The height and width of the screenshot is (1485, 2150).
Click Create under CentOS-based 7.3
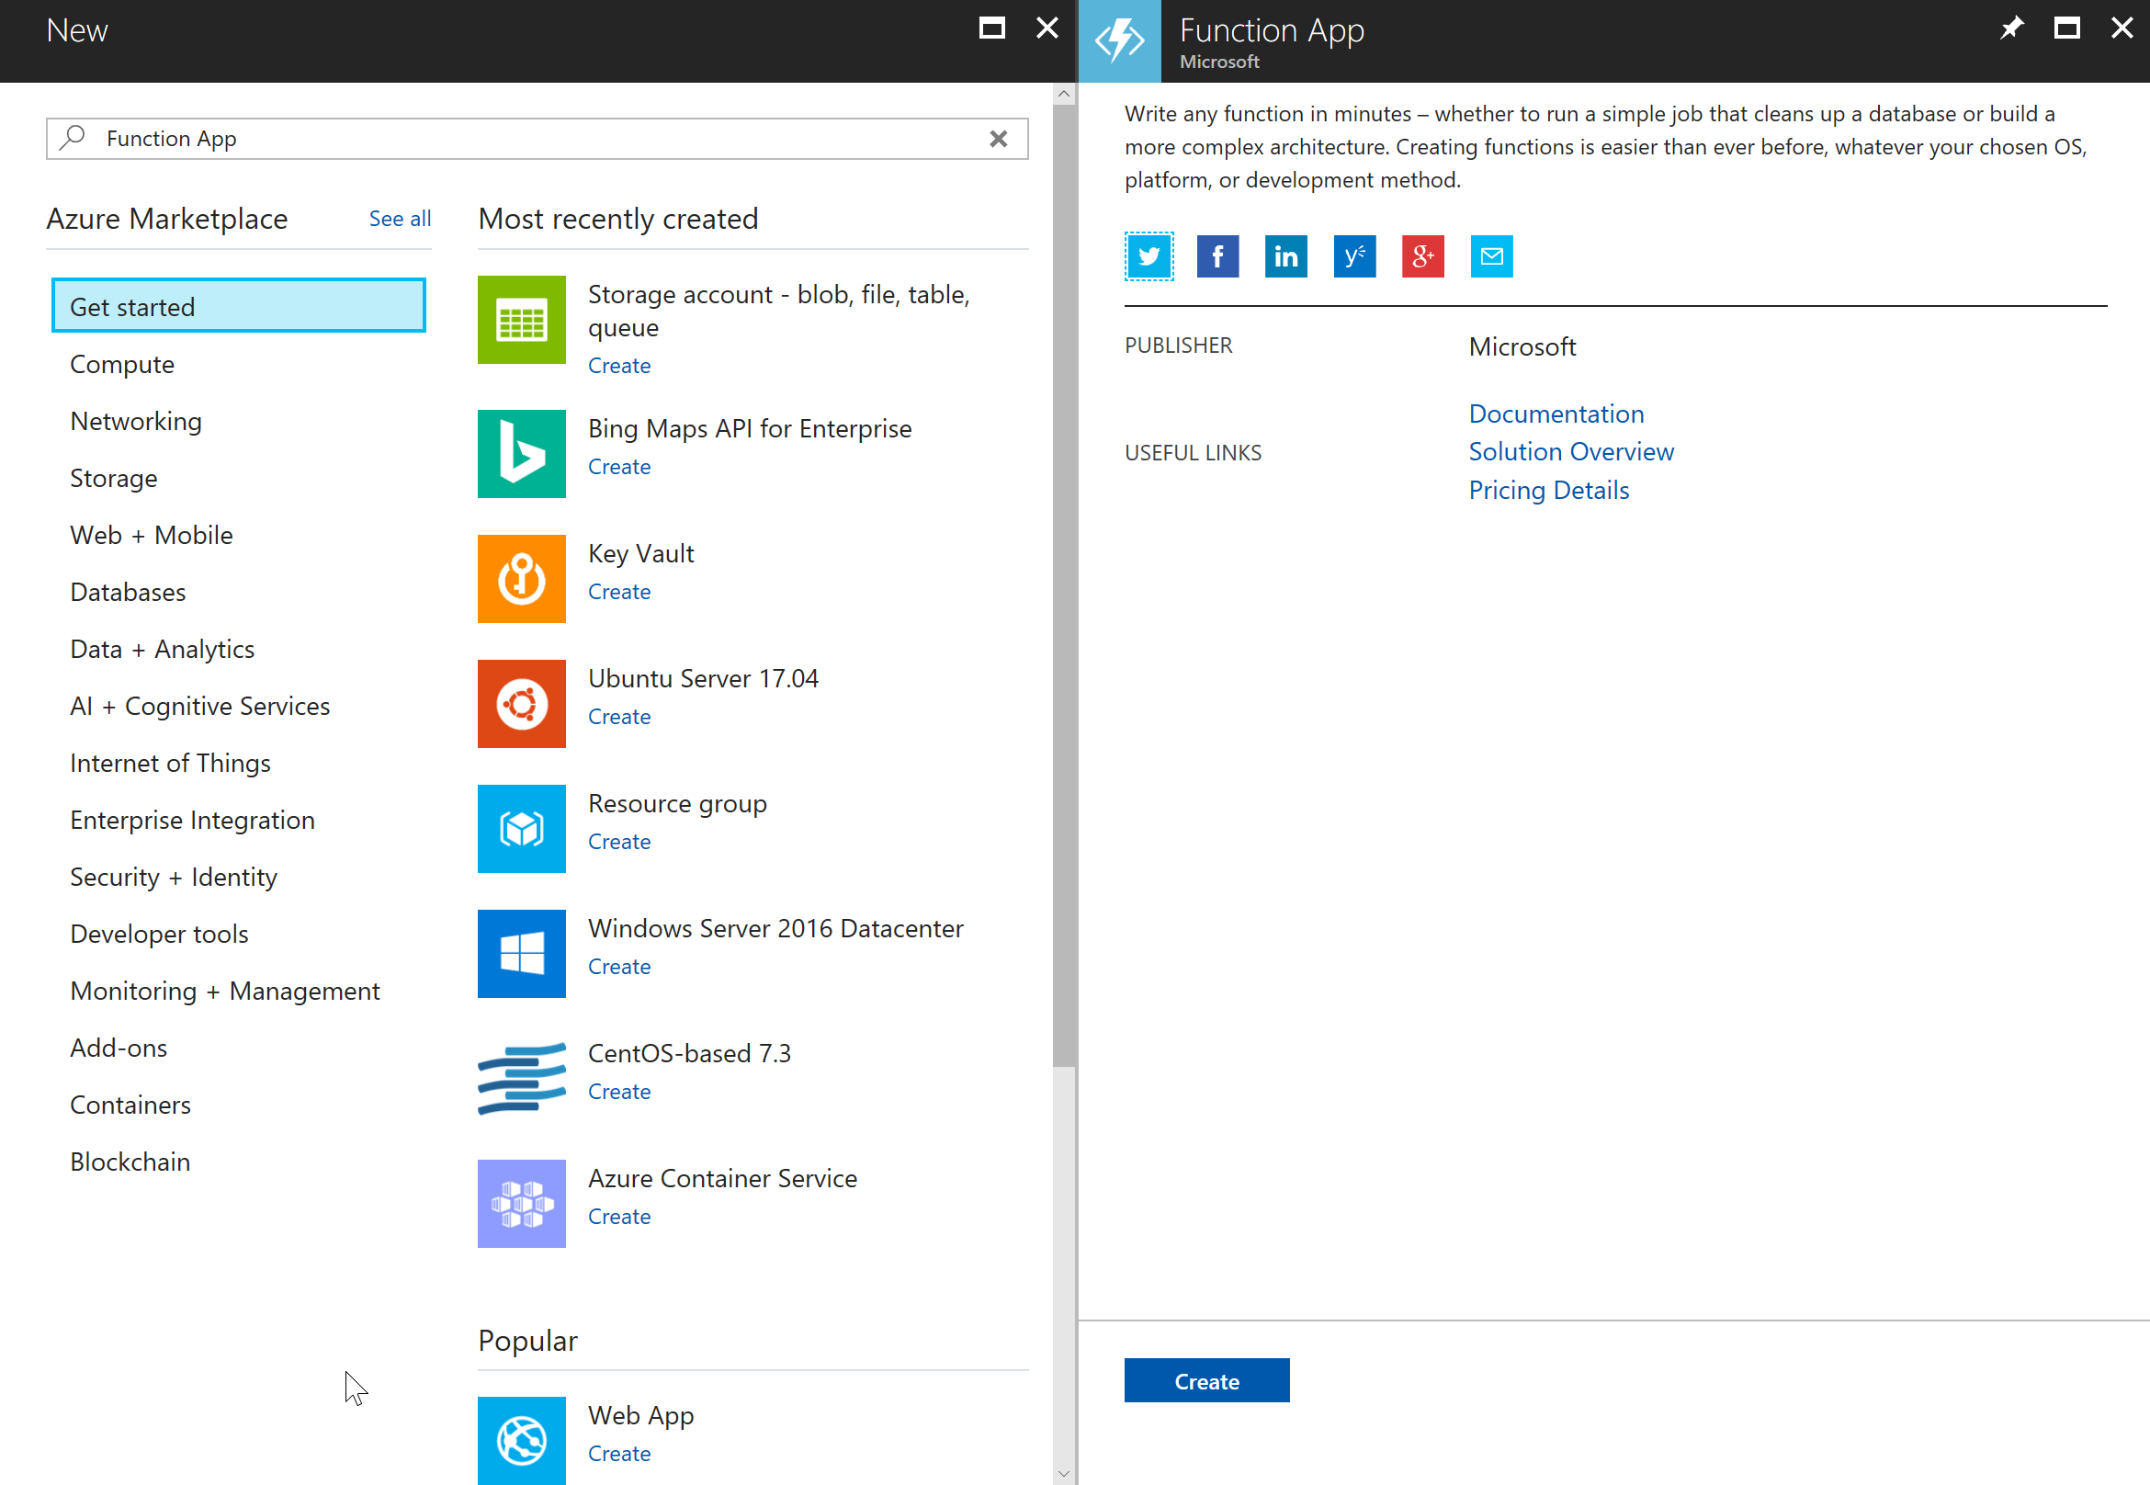pos(619,1092)
